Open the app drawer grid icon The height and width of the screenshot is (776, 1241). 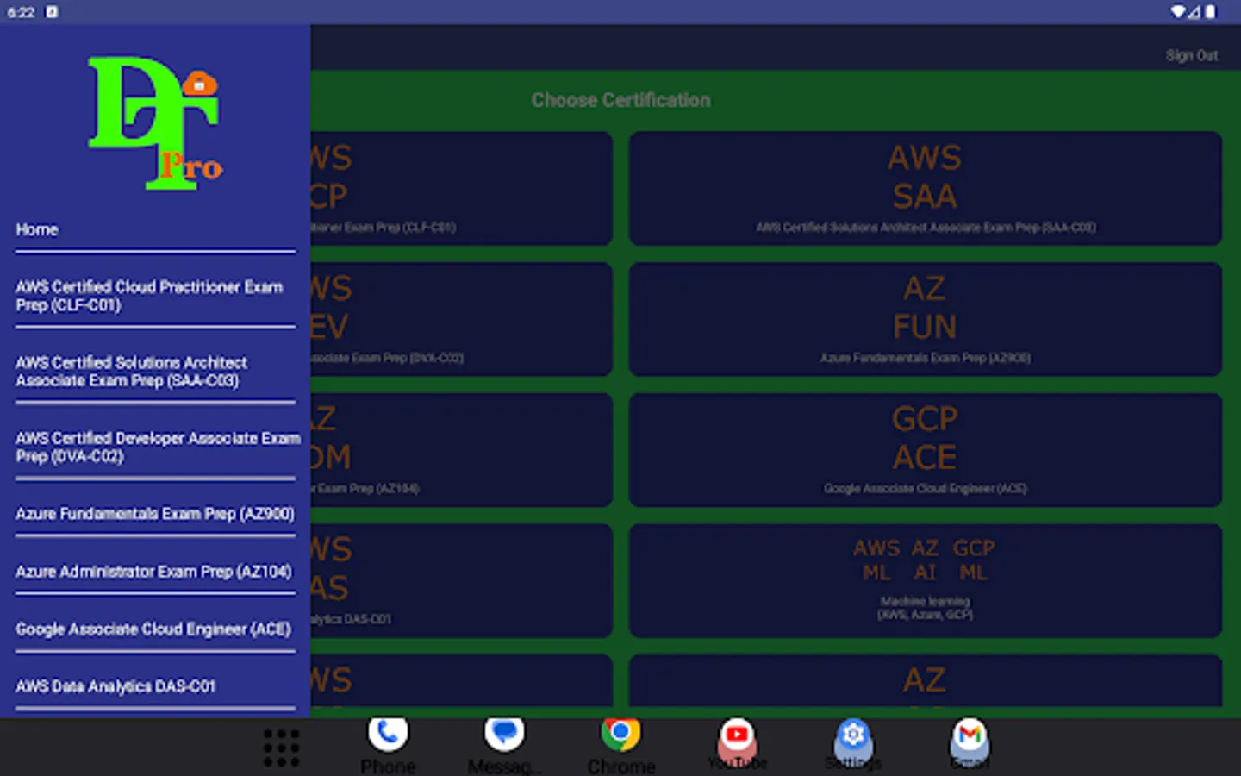click(282, 748)
